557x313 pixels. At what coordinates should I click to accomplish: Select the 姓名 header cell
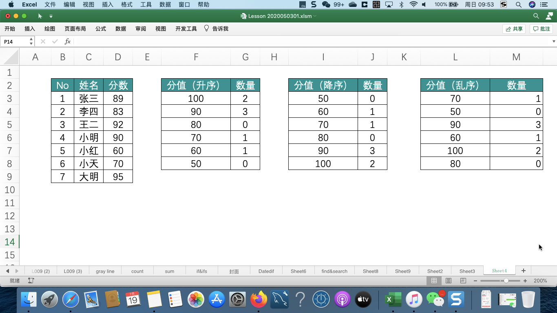click(88, 85)
